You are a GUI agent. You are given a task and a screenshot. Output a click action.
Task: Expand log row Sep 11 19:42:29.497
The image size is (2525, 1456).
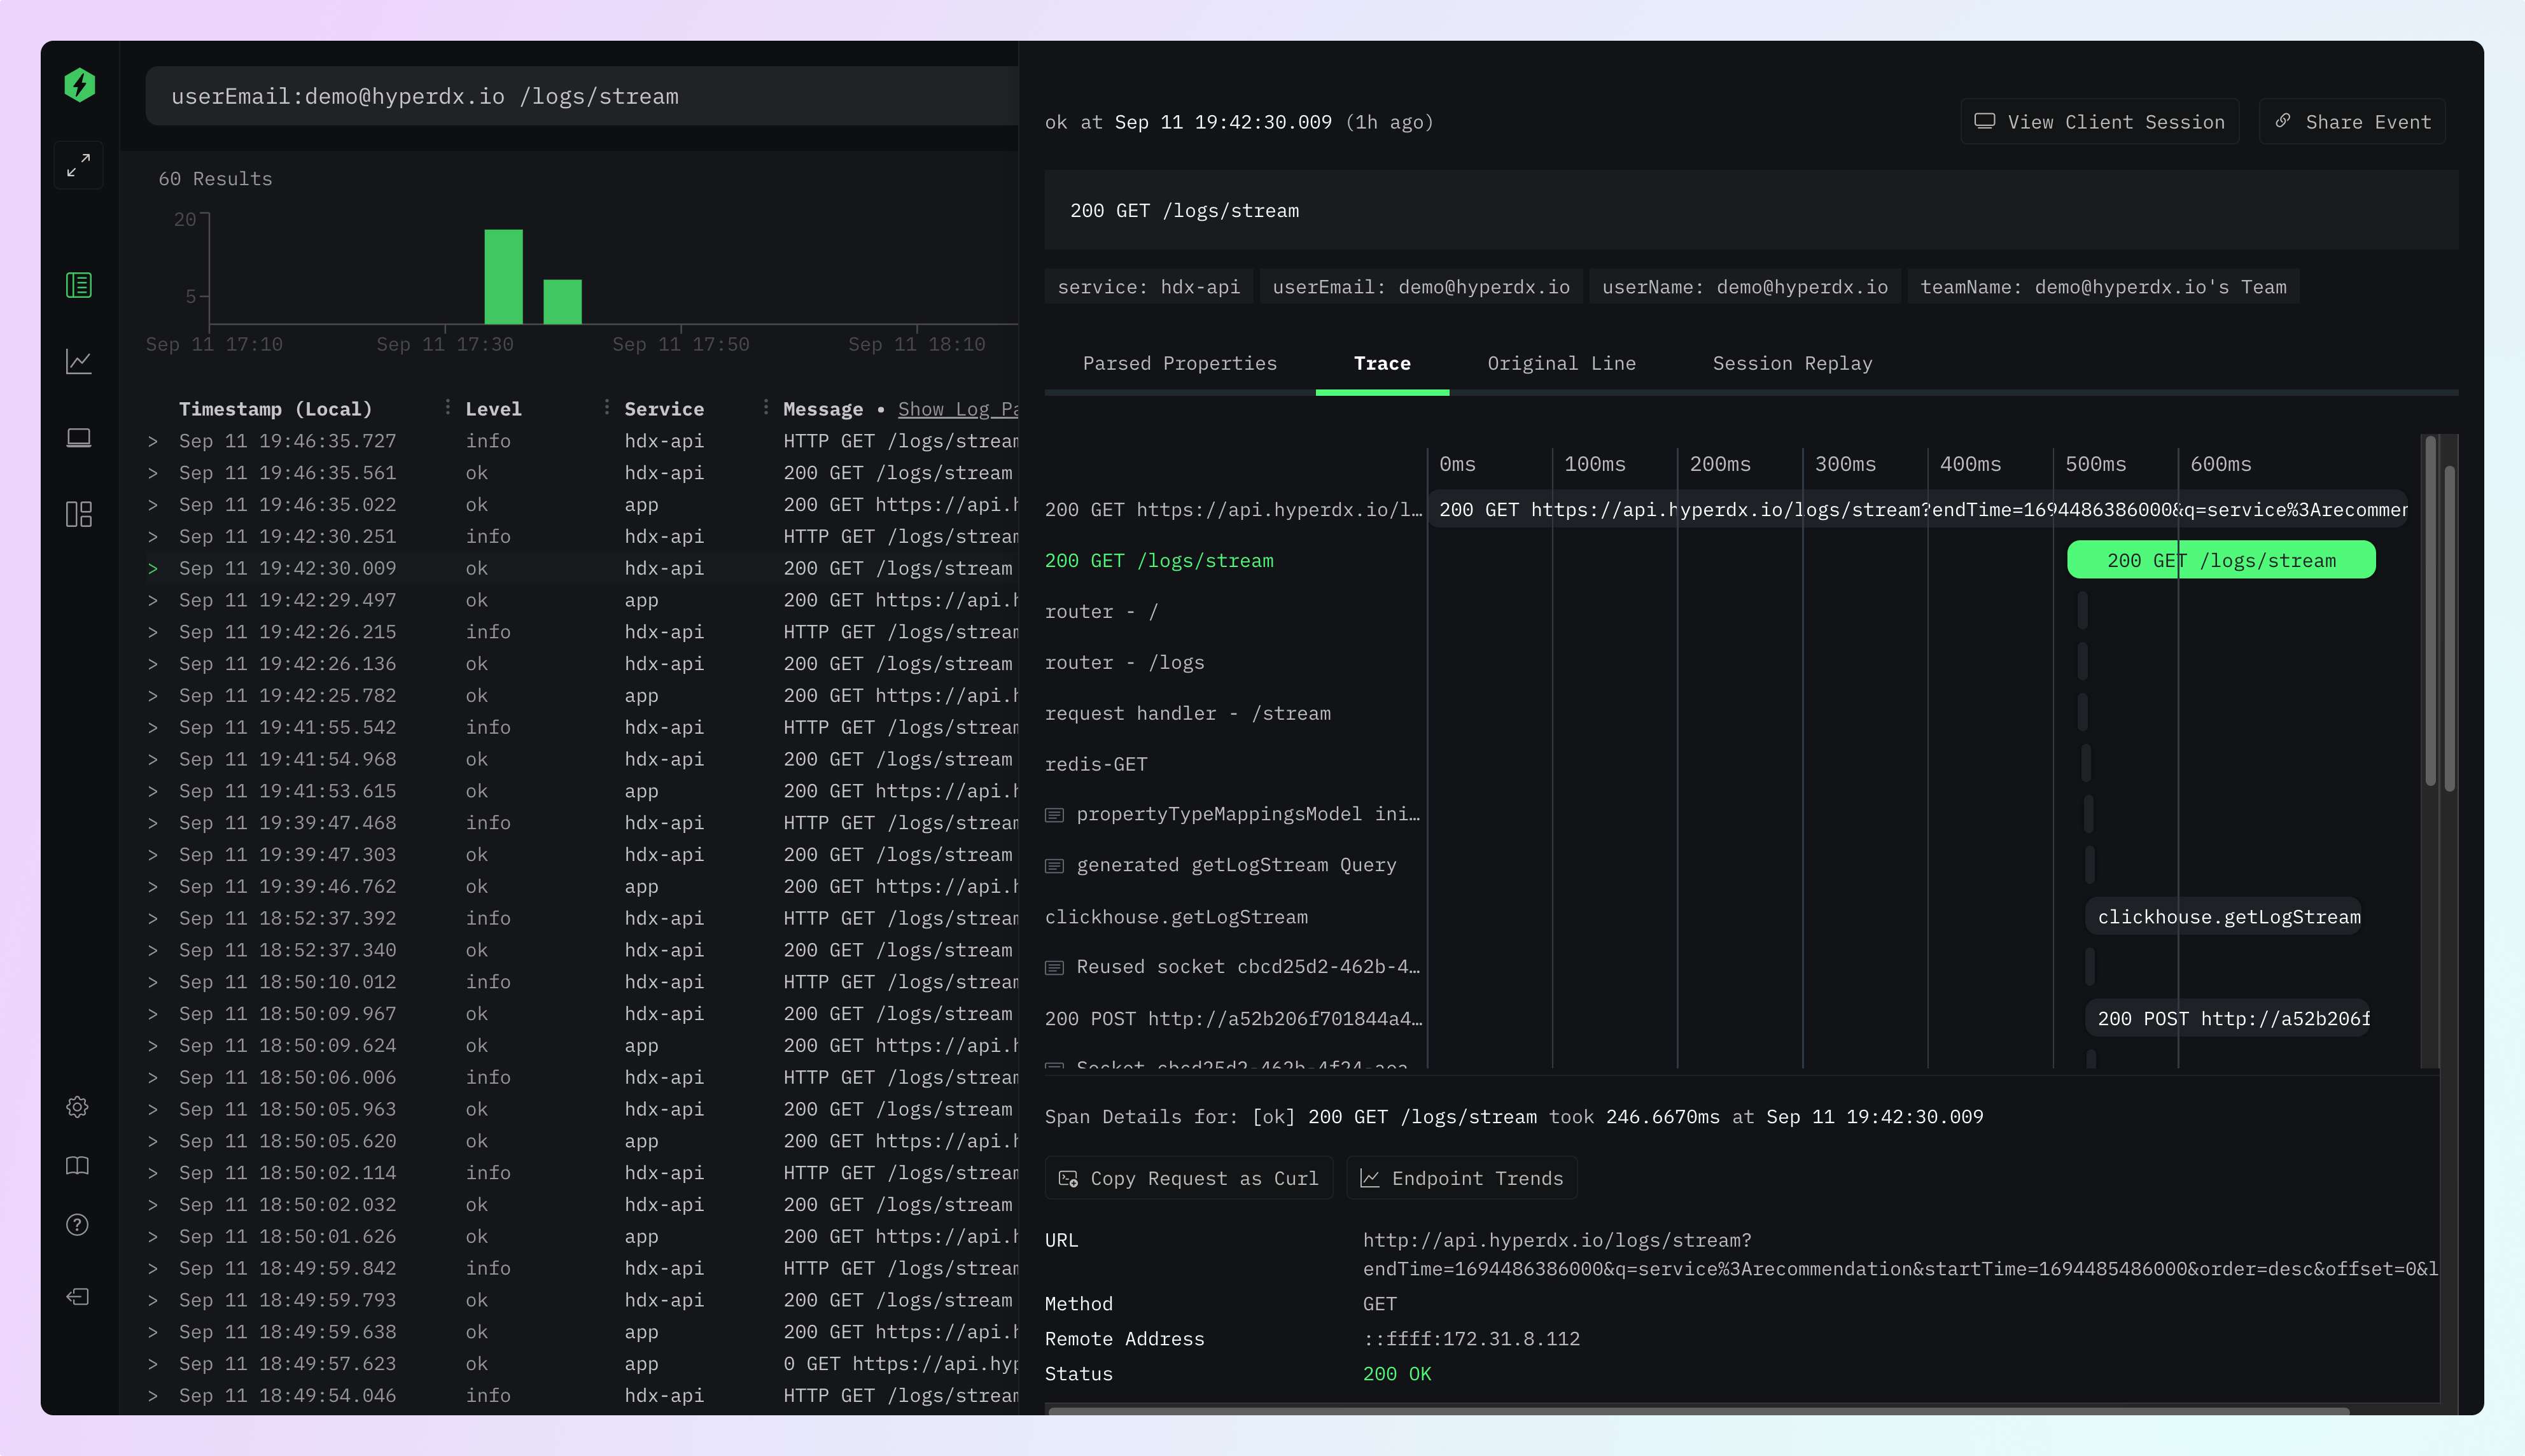[153, 601]
